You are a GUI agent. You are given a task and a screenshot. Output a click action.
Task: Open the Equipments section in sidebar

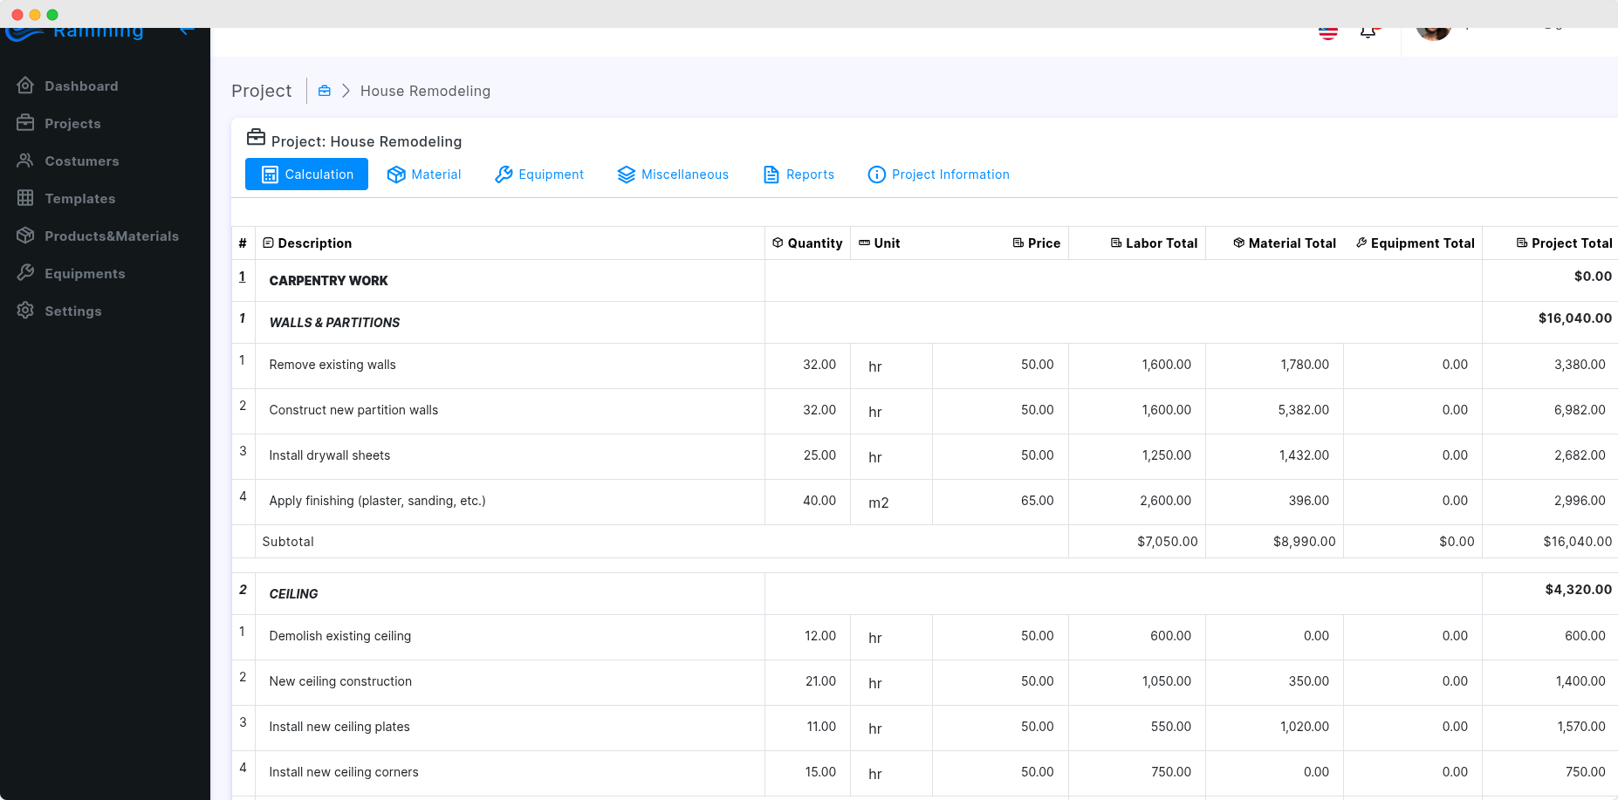pos(85,274)
